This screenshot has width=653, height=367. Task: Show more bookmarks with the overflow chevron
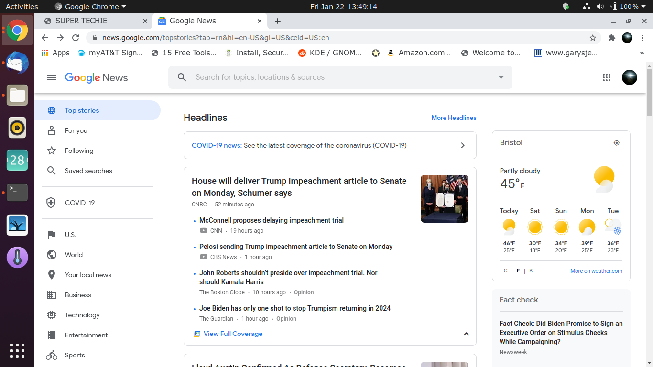pyautogui.click(x=642, y=53)
